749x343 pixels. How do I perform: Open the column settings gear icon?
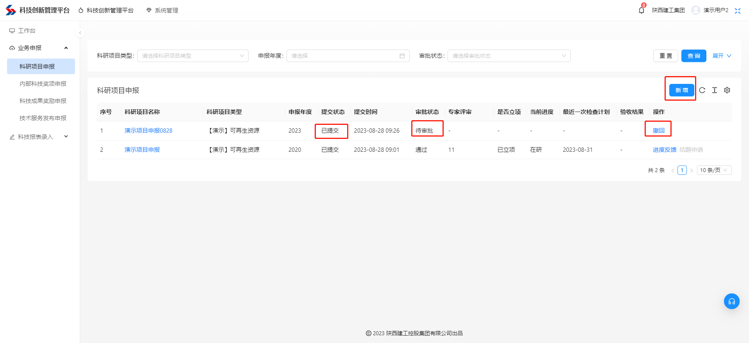tap(727, 90)
